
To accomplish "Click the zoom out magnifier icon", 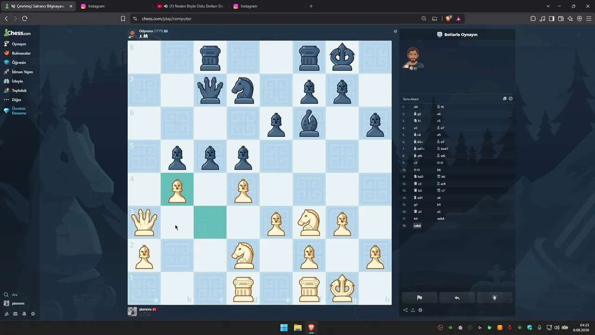I will [424, 19].
